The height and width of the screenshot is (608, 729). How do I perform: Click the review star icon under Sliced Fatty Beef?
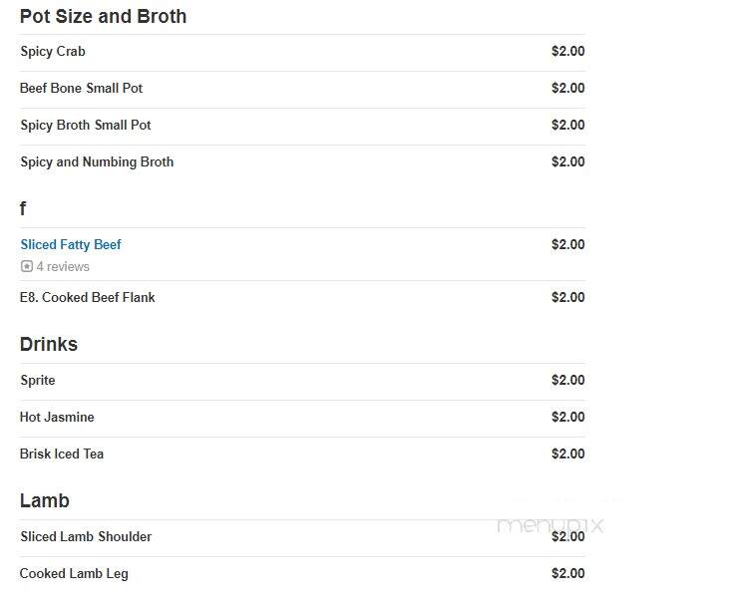pyautogui.click(x=27, y=266)
